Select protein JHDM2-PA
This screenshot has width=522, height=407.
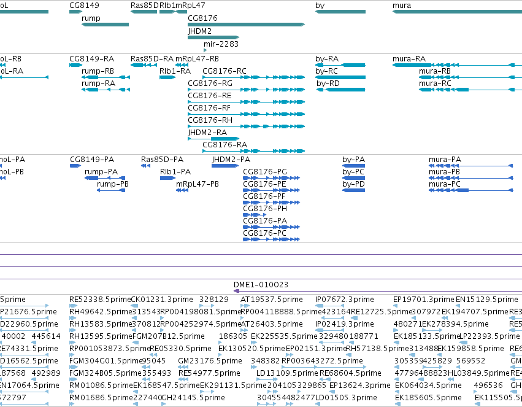[231, 160]
